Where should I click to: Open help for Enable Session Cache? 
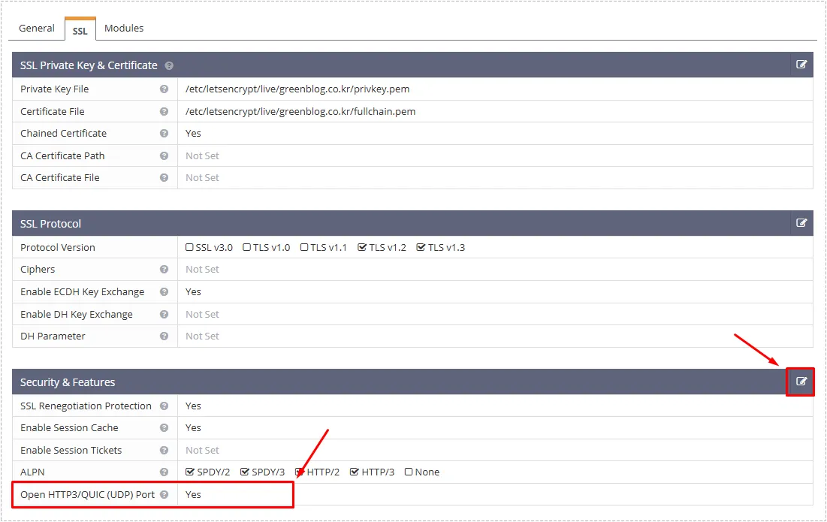click(164, 427)
